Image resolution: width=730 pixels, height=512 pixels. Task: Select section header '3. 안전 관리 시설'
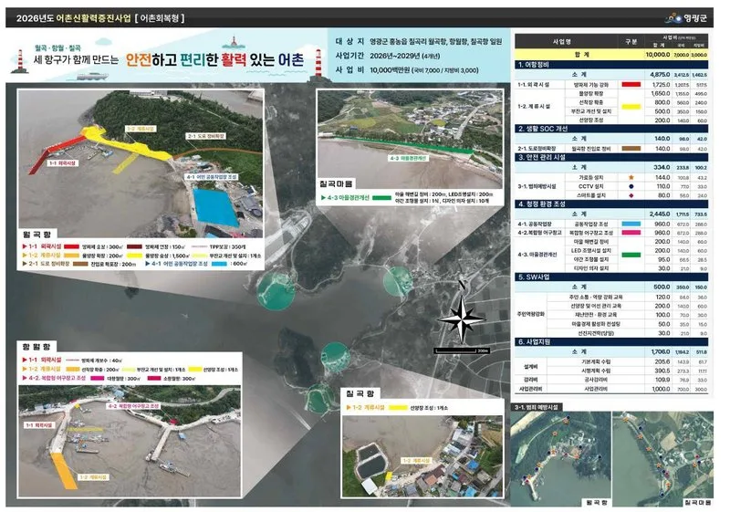[611, 157]
